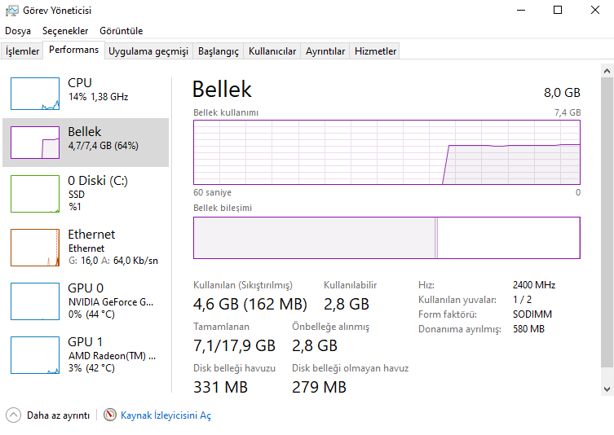The image size is (614, 435).
Task: Switch to the Başlangıç tab
Action: tap(219, 51)
